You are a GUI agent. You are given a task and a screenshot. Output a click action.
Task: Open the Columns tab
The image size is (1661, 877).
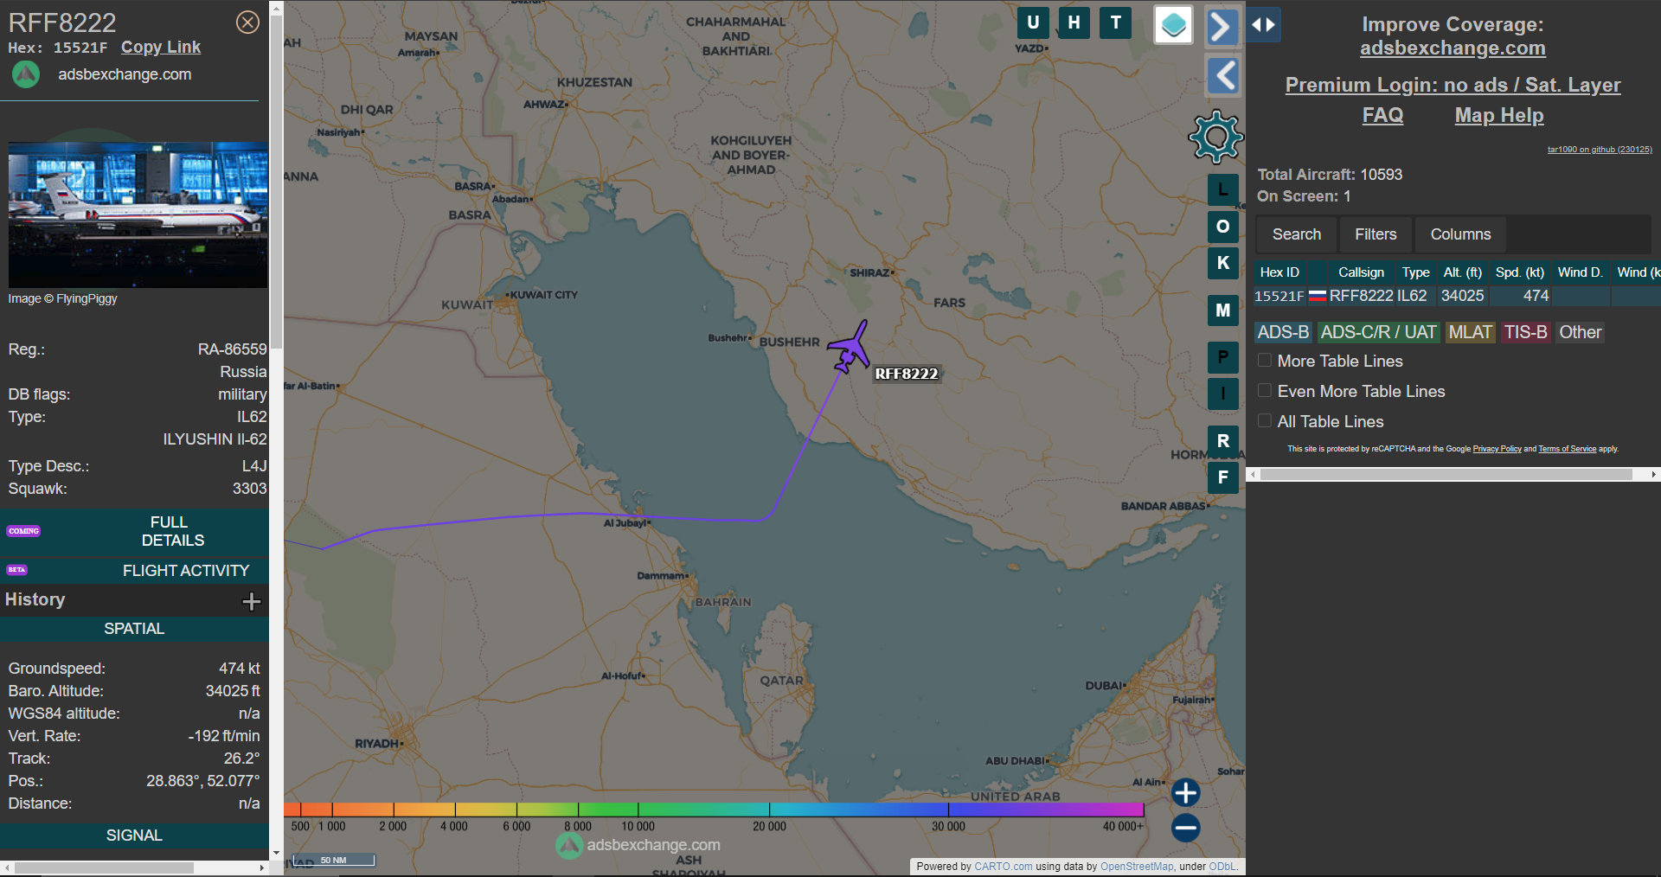[x=1460, y=234]
